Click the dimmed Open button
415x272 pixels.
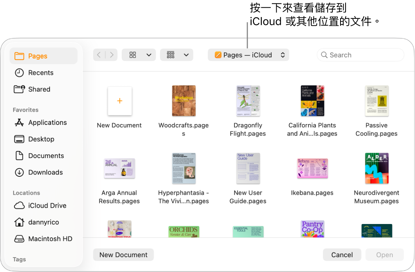(385, 255)
